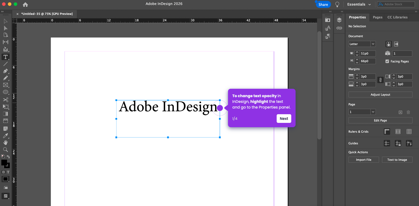This screenshot has width=419, height=206.
Task: Reset to default fill and stroke
Action: tap(3, 156)
